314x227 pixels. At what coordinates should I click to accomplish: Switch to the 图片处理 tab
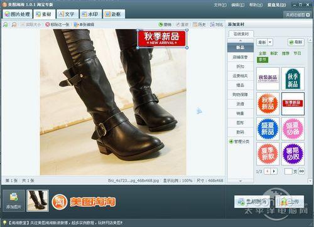(18, 14)
